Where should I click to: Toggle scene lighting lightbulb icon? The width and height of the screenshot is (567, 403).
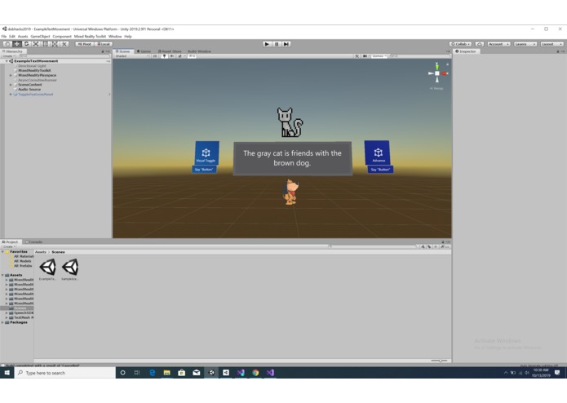pyautogui.click(x=164, y=56)
